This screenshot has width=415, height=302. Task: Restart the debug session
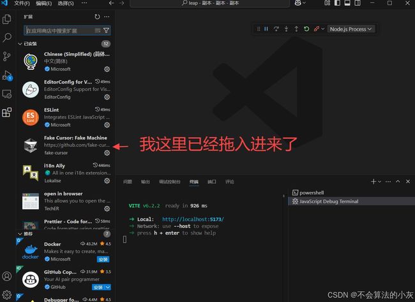pyautogui.click(x=306, y=29)
